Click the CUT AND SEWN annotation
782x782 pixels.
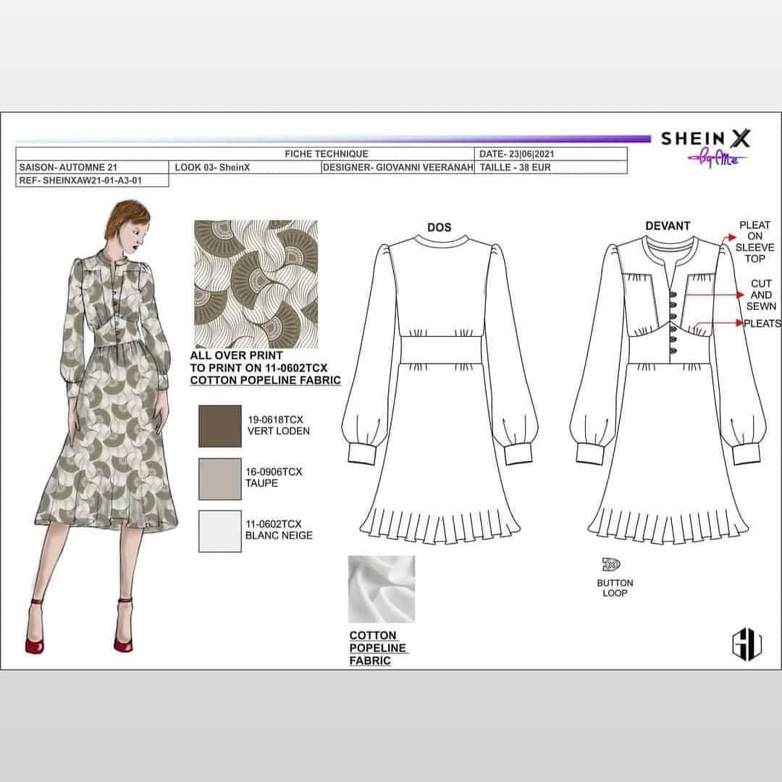coord(761,295)
